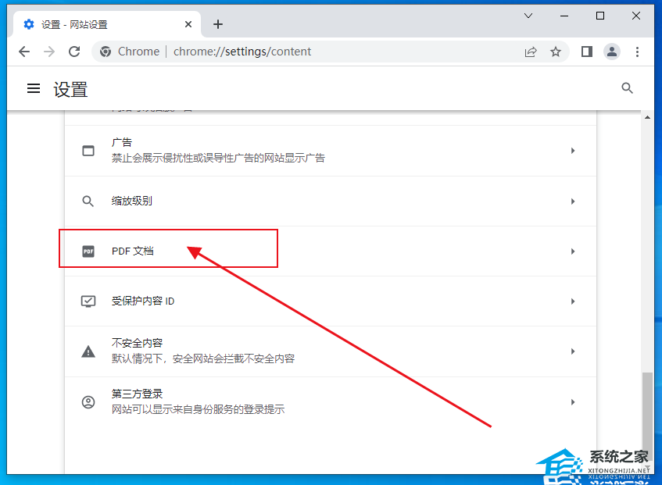Reload the settings page
662x485 pixels.
click(74, 52)
